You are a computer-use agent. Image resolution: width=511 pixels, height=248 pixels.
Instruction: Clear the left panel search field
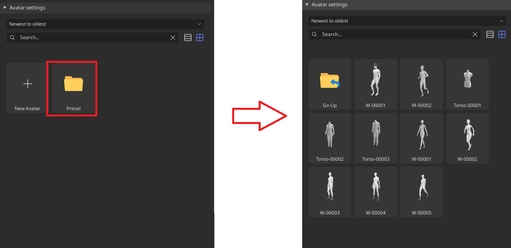click(x=173, y=38)
